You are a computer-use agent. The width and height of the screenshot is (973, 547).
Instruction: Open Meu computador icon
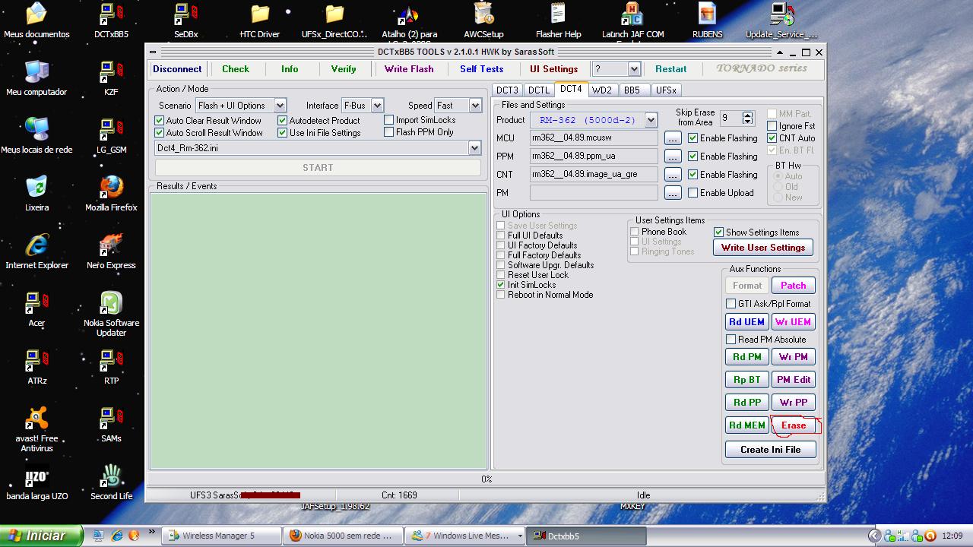[36, 78]
